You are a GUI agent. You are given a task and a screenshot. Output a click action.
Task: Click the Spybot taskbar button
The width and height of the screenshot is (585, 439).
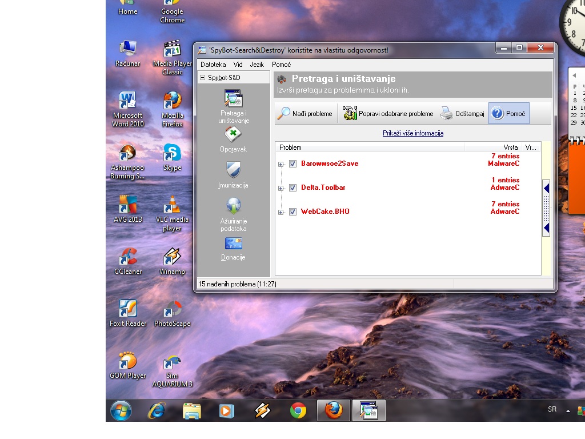click(369, 410)
